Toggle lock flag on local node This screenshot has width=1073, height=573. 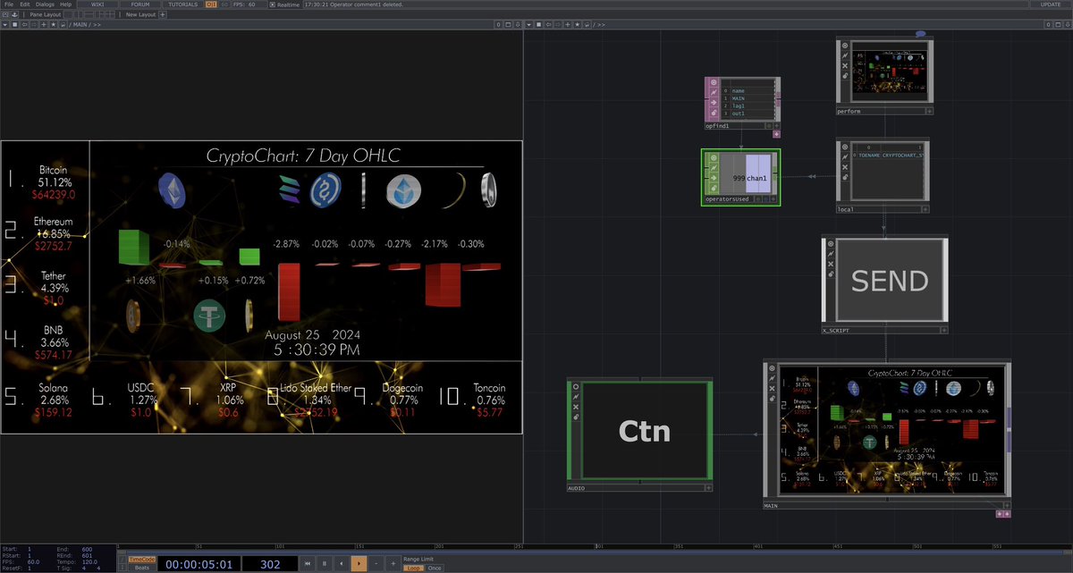coord(844,177)
